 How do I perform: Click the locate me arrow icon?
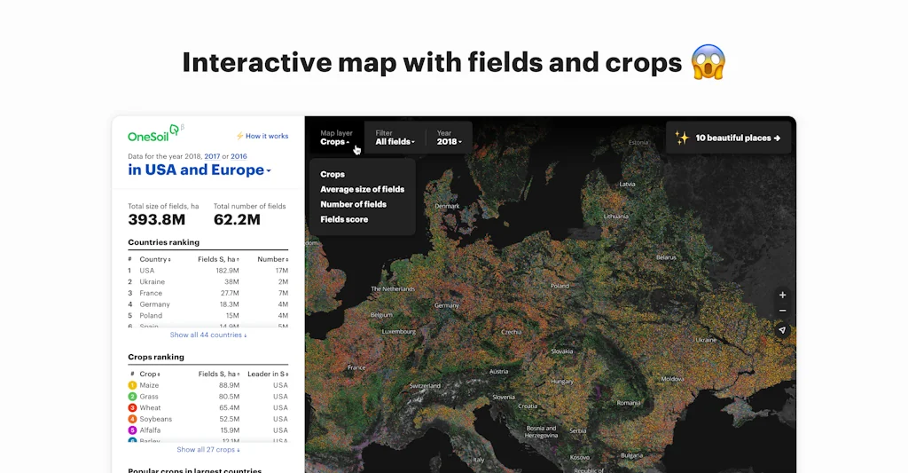782,330
